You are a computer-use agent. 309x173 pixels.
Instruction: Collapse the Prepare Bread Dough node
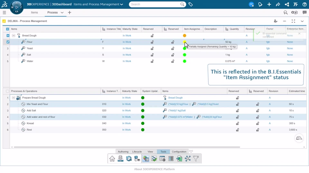coord(14,98)
